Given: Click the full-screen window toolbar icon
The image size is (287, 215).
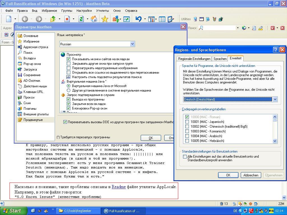Looking at the screenshot, I should coord(126,19).
